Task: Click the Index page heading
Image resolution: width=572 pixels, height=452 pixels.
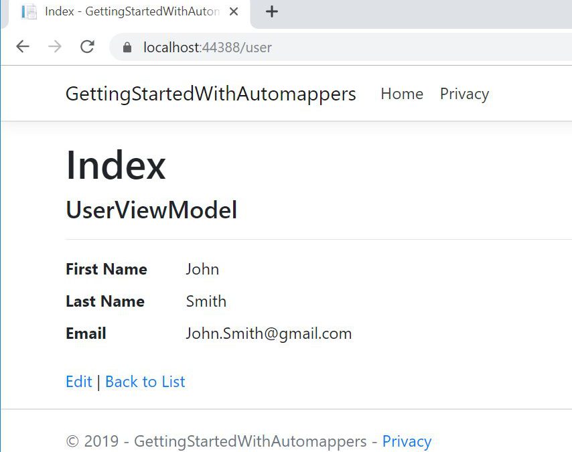Action: [x=115, y=165]
